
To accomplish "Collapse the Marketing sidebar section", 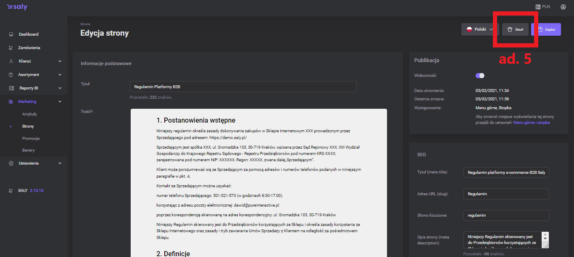I will coord(60,102).
